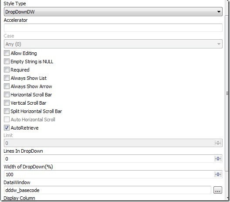Click the Width of DropDown(%) spinner arrows
Screen dimensions: 230x202
(x=218, y=174)
